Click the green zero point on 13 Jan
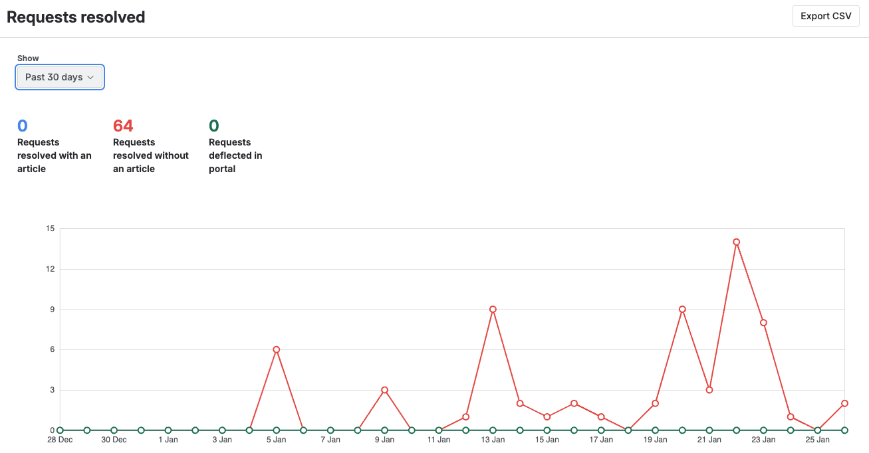 pos(493,430)
